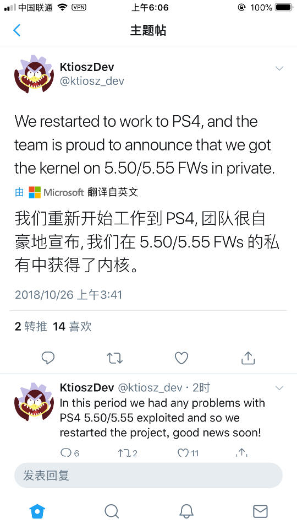297x529 pixels.
Task: Open the options chevron on the main tweet
Action: [279, 68]
